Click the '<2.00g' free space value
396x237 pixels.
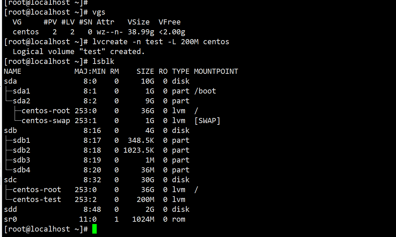coord(172,32)
